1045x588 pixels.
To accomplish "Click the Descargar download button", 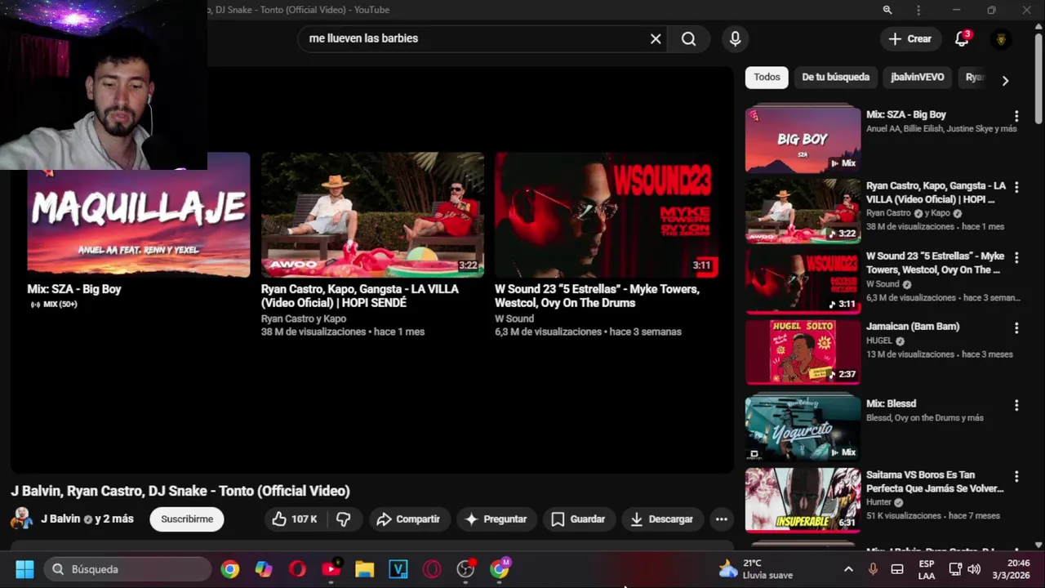I will pos(661,519).
